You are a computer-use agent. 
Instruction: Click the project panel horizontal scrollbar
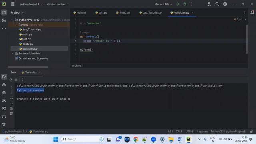pyautogui.click(x=28, y=67)
